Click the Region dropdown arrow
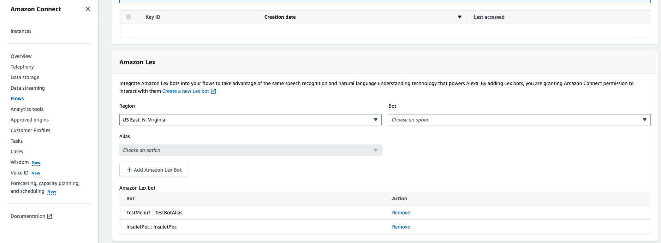The width and height of the screenshot is (661, 243). [376, 120]
